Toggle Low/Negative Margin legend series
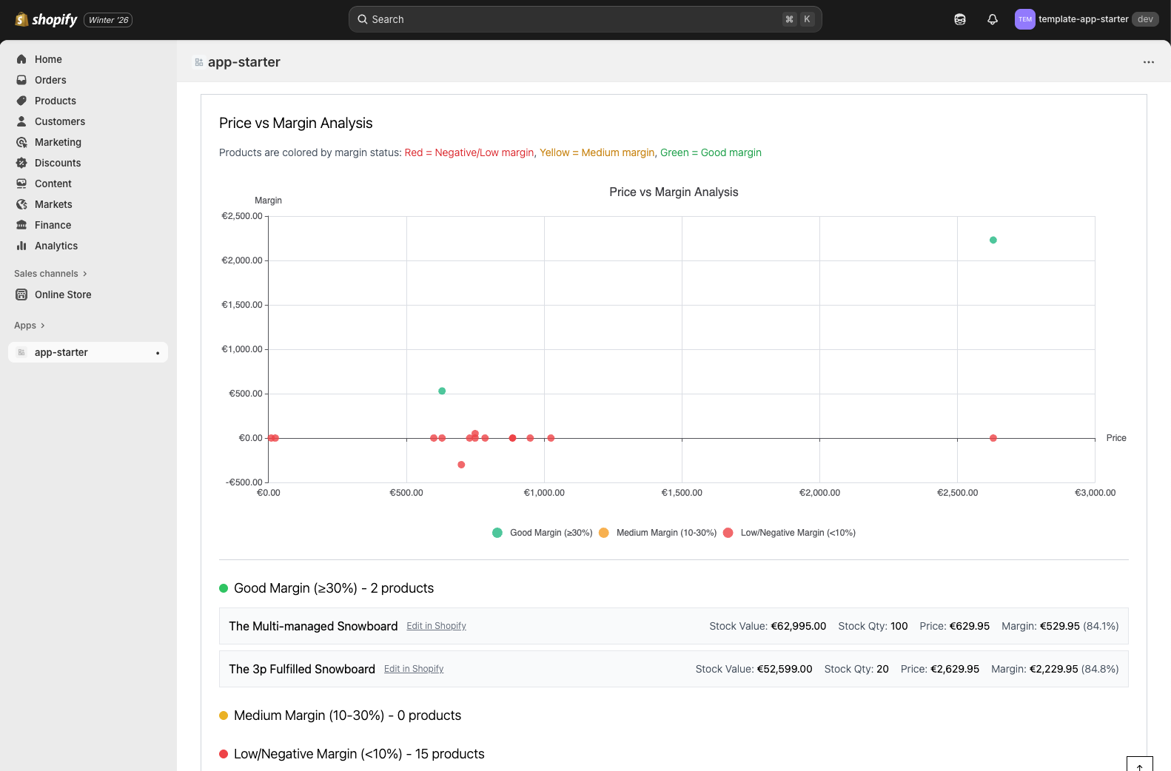Image resolution: width=1171 pixels, height=771 pixels. tap(789, 533)
